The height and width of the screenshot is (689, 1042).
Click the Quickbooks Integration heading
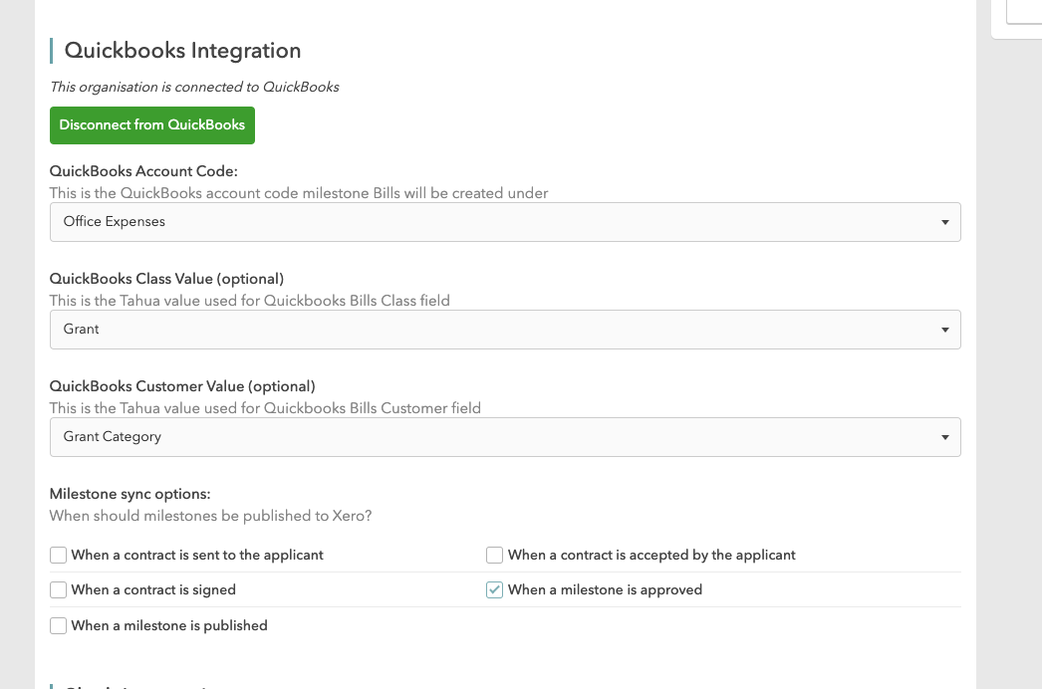click(182, 51)
